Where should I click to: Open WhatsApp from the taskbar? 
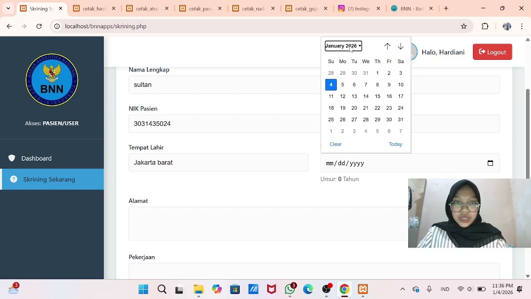[290, 289]
